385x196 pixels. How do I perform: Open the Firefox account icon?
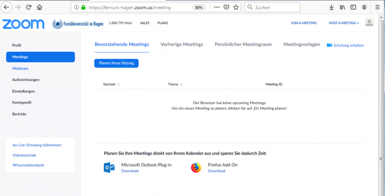click(x=364, y=7)
